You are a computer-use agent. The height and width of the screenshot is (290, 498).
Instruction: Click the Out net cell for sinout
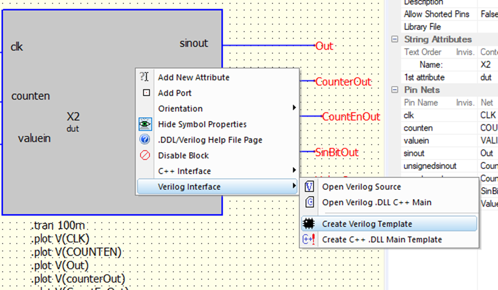(x=488, y=153)
